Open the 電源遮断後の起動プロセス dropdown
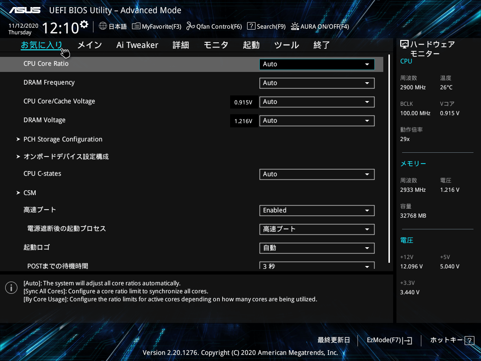This screenshot has height=361, width=481. click(x=317, y=229)
